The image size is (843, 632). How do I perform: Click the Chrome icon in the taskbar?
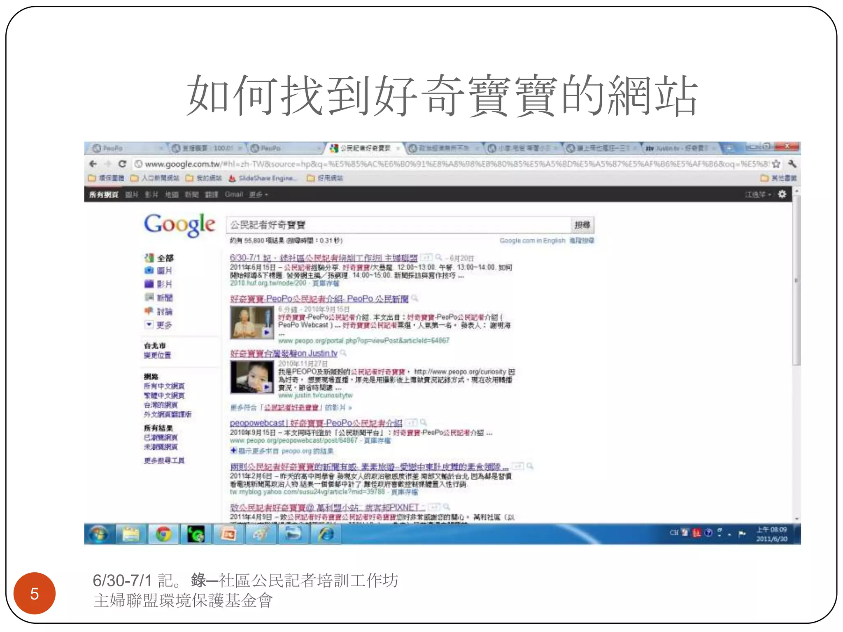click(x=163, y=534)
